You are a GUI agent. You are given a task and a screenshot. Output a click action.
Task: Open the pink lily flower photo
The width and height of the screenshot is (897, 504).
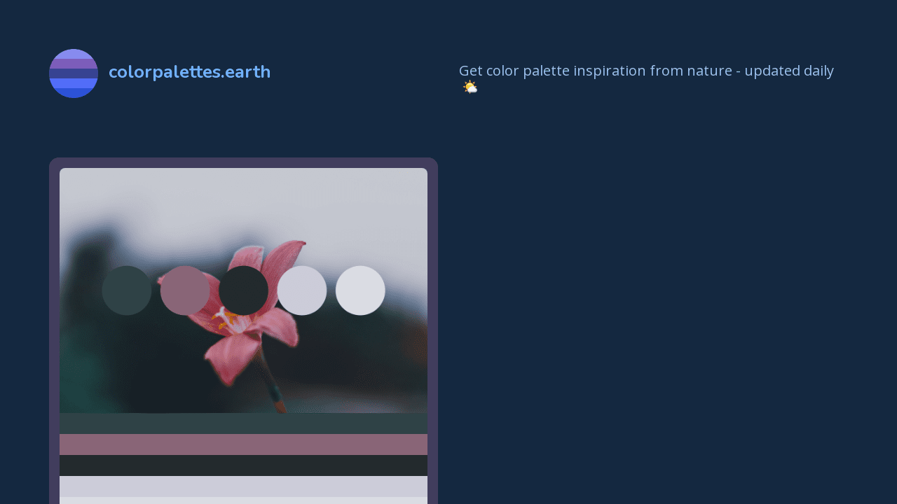(x=243, y=290)
